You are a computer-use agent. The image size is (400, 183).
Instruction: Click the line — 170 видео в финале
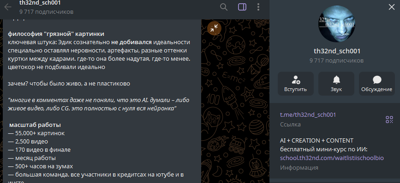[x=39, y=150]
